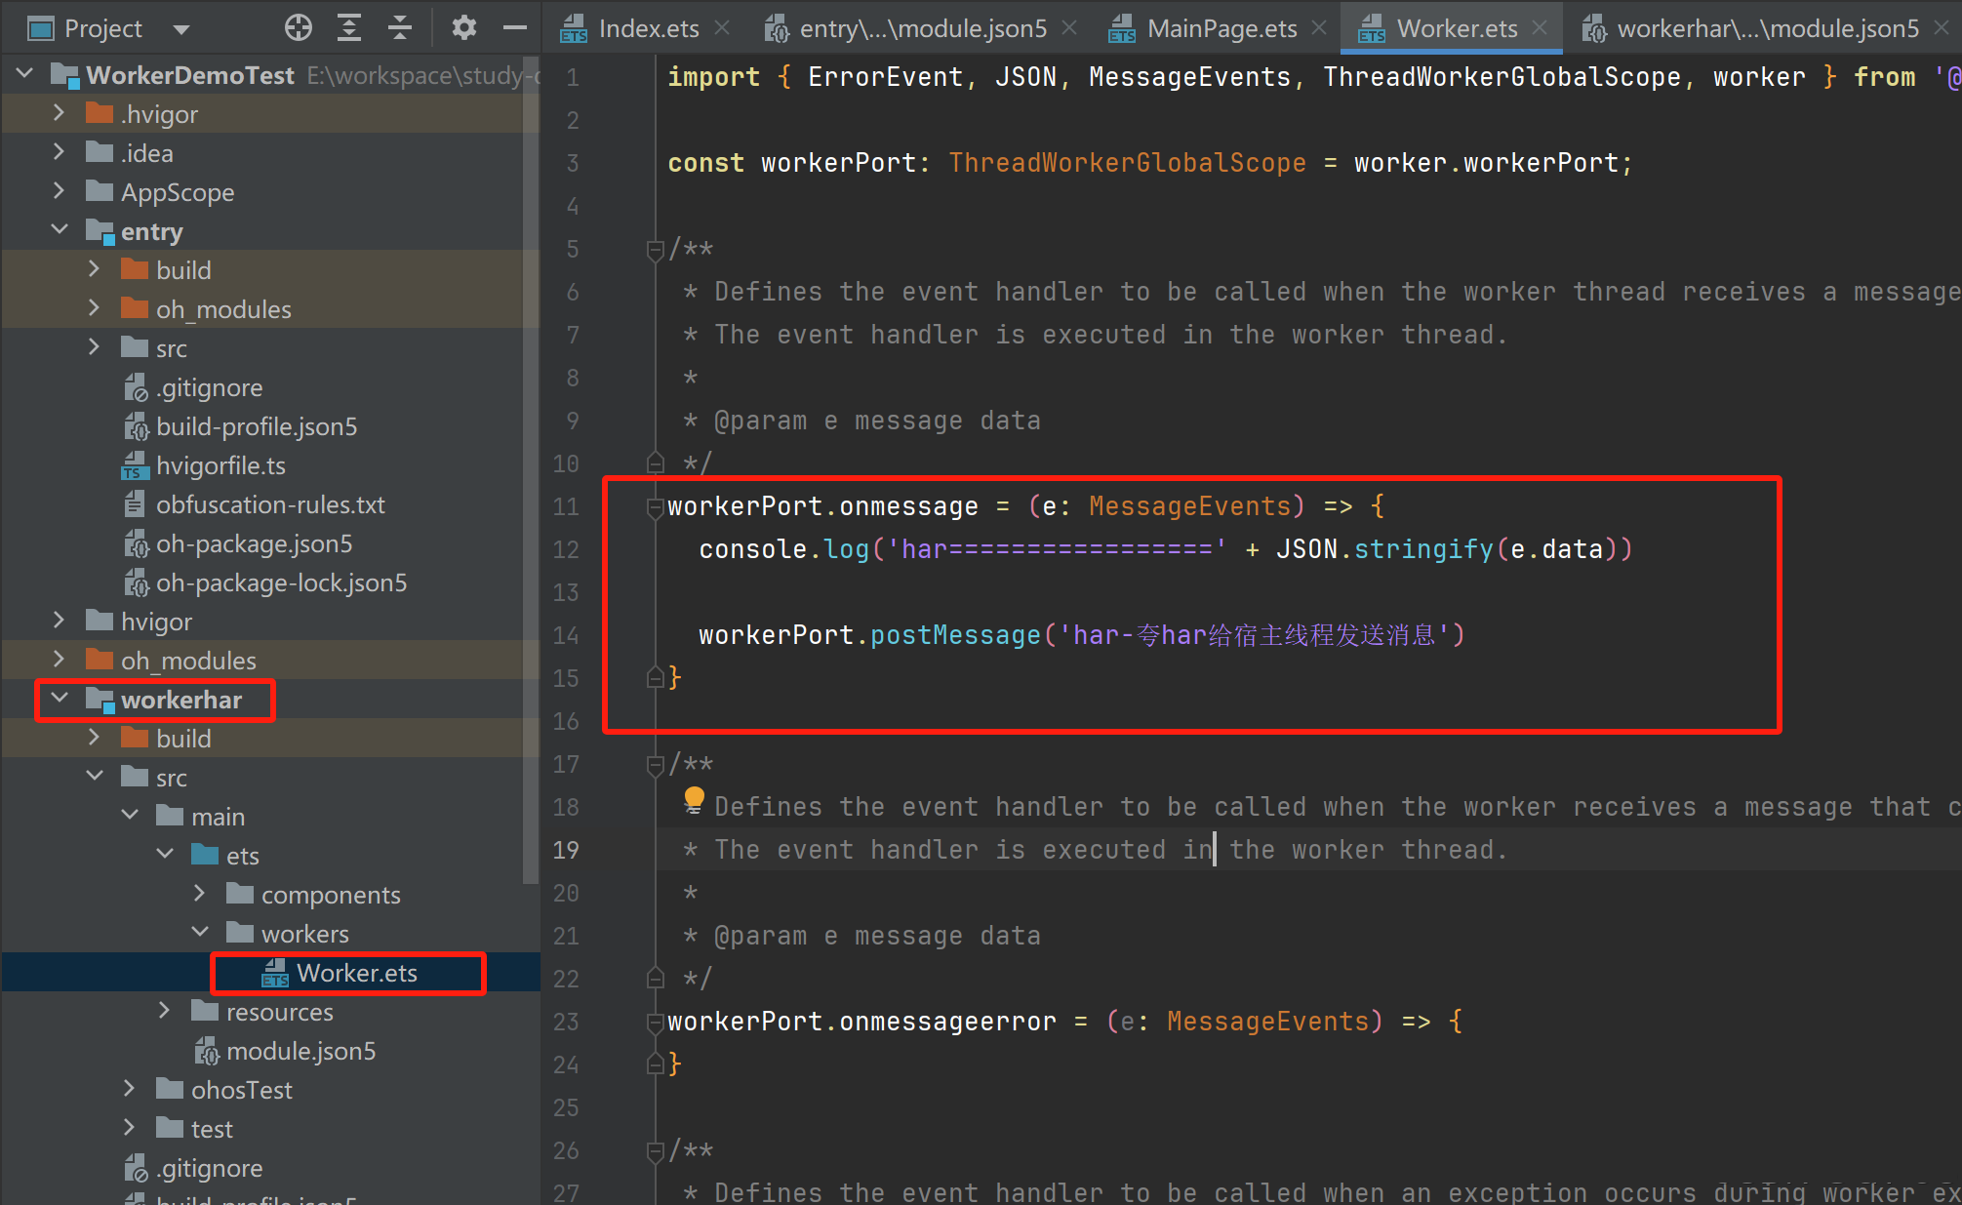Switch to the MainPage.ets tab
This screenshot has height=1205, width=1962.
(x=1221, y=29)
